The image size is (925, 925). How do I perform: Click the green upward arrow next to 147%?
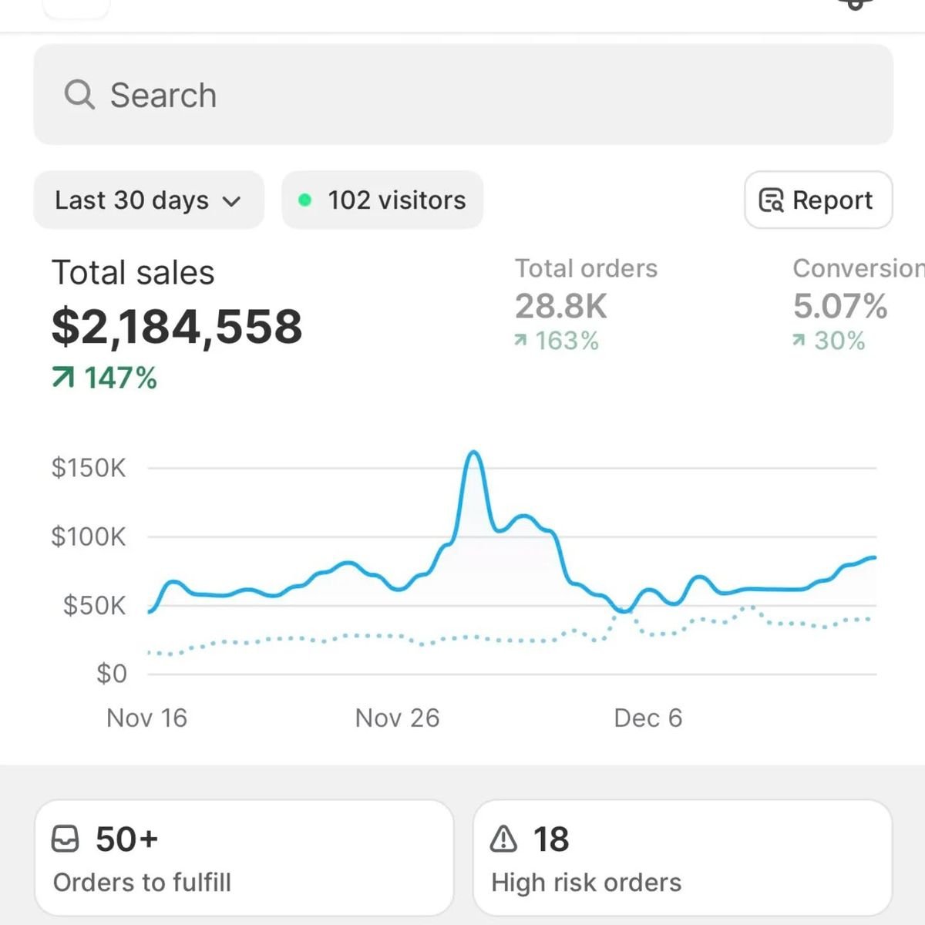(x=63, y=377)
